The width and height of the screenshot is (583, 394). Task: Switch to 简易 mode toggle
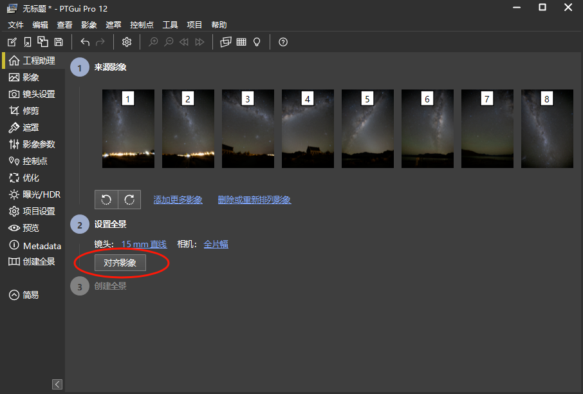(x=24, y=295)
